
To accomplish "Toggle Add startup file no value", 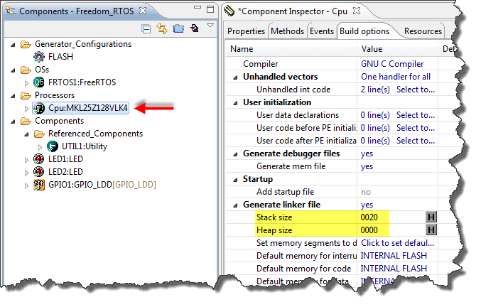I will (366, 192).
